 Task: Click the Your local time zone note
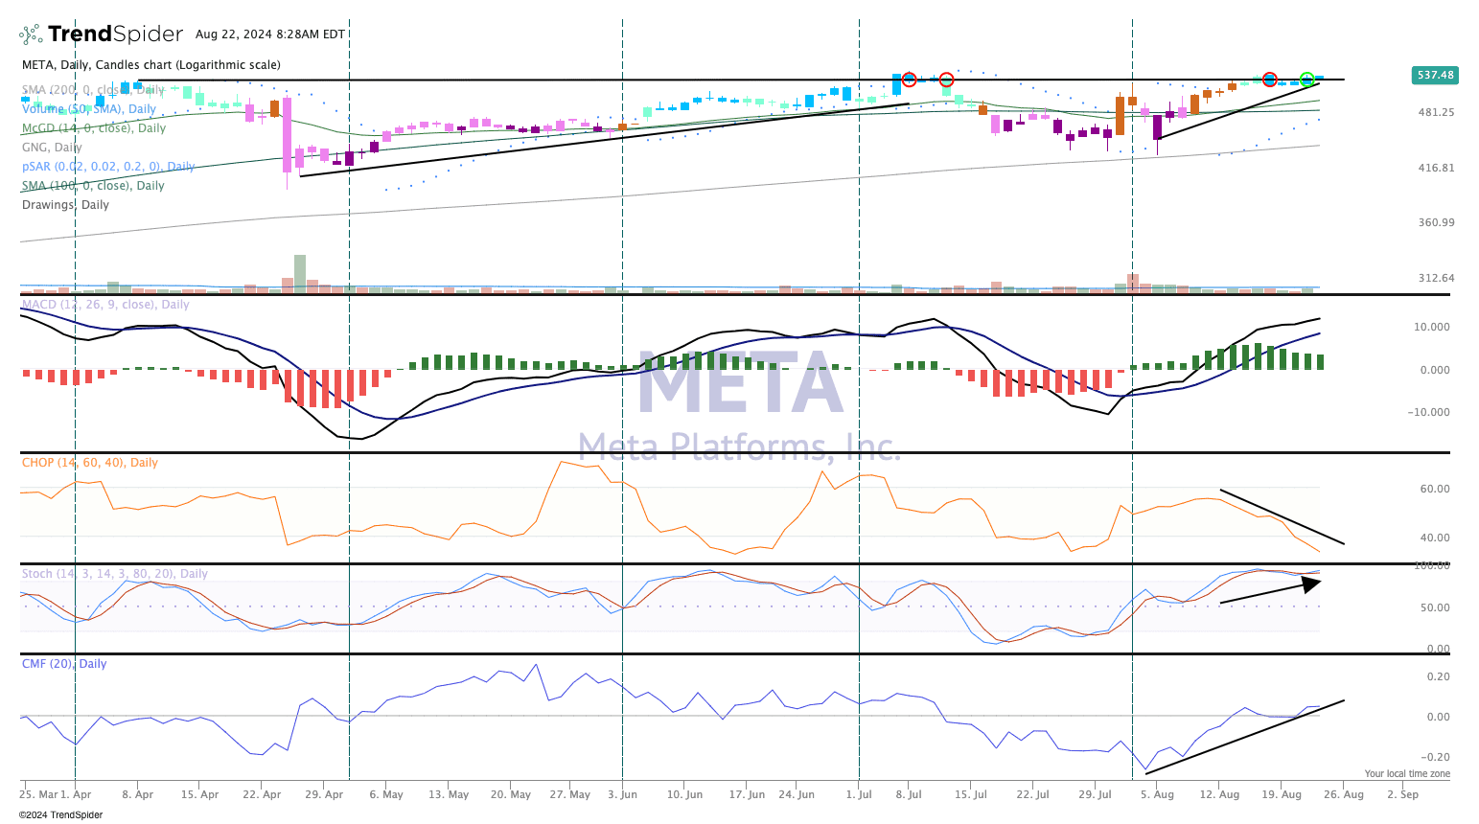click(1407, 774)
